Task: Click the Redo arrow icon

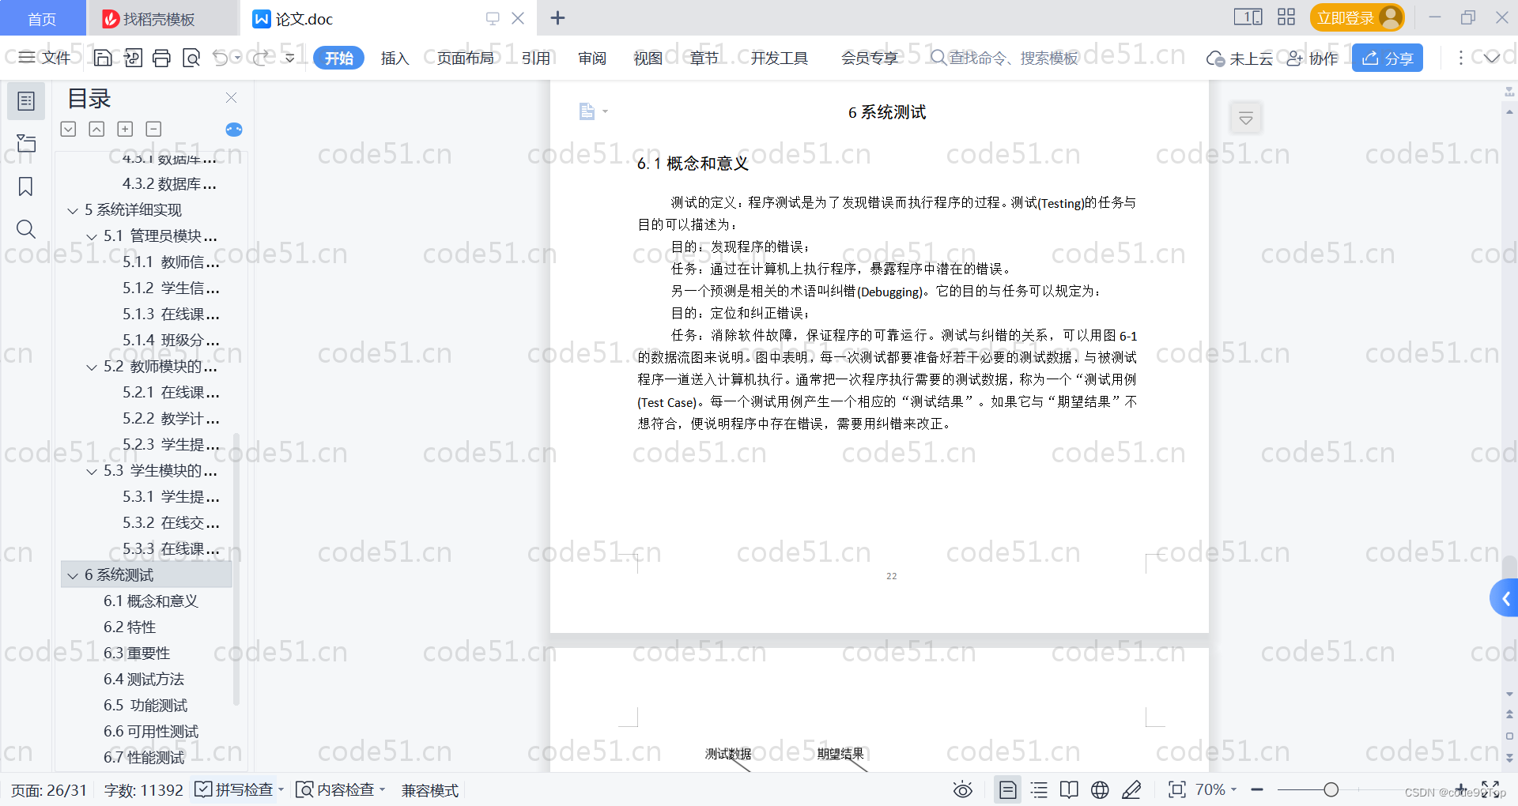Action: pos(261,58)
